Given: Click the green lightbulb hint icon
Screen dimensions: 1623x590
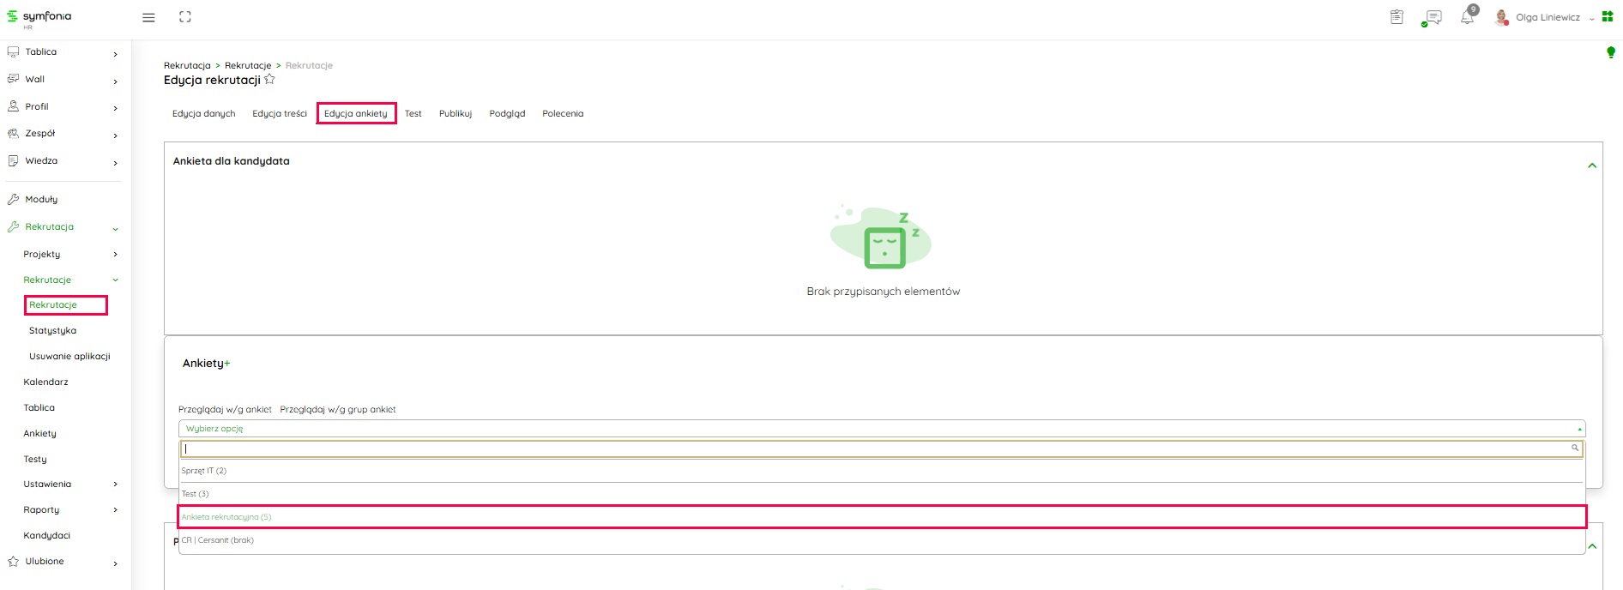Looking at the screenshot, I should coord(1610,53).
